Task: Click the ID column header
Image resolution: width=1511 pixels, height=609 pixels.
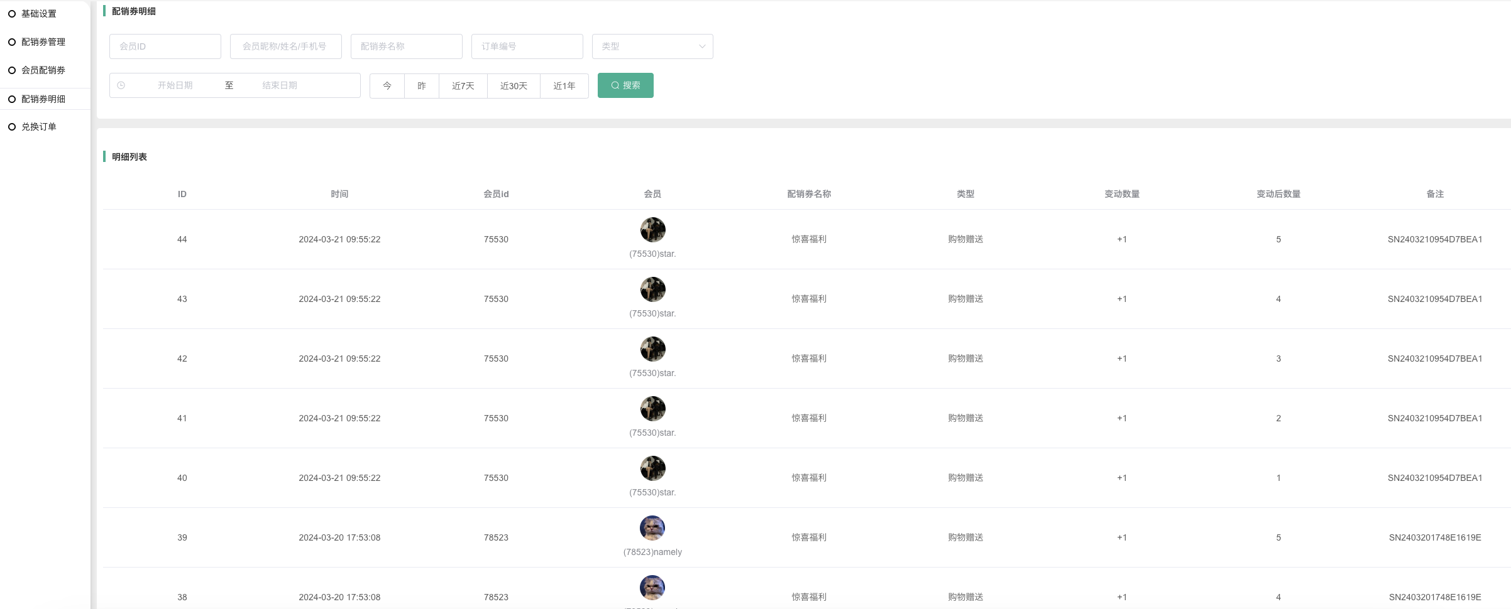Action: click(182, 194)
